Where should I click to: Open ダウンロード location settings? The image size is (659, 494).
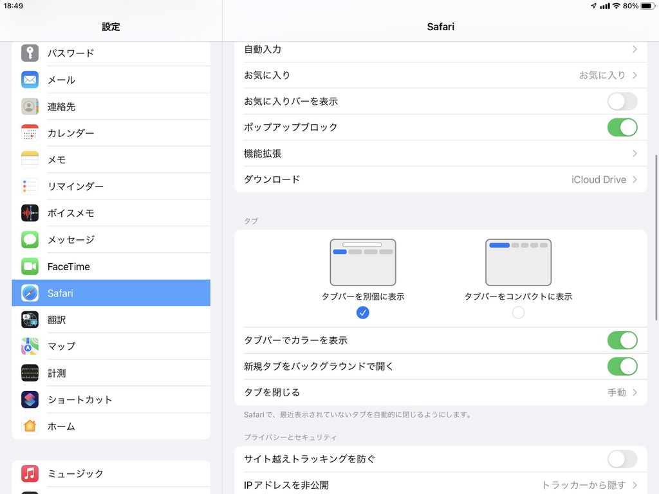[x=441, y=179]
